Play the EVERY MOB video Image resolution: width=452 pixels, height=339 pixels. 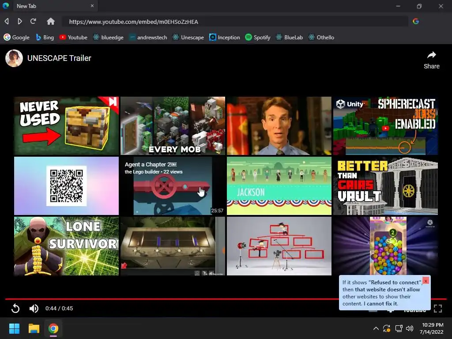click(x=173, y=126)
